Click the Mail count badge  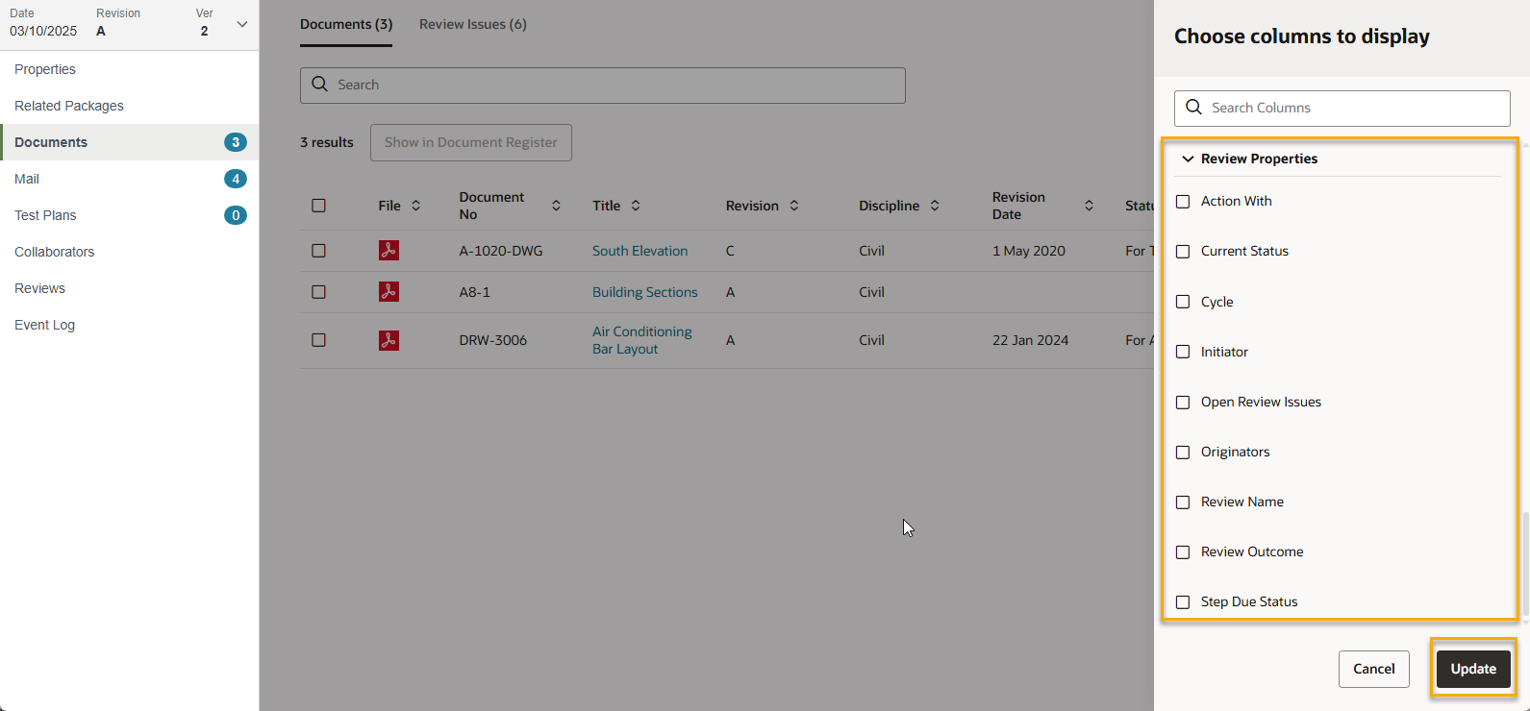235,179
